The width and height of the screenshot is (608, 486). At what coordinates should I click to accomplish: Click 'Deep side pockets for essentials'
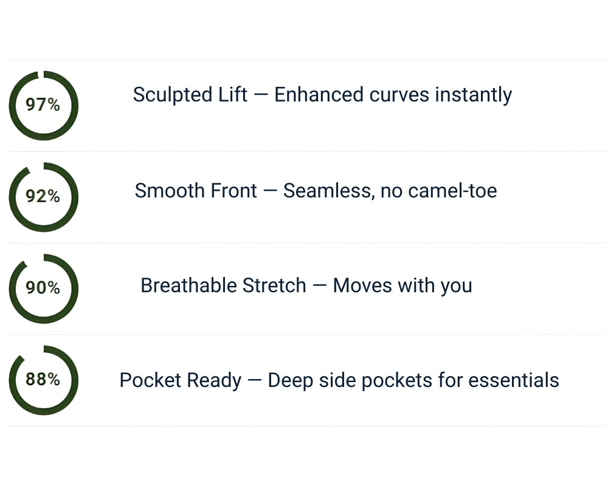point(413,380)
